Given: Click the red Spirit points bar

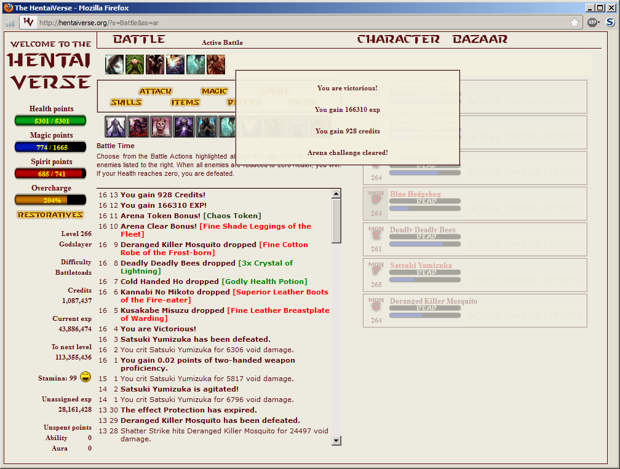Looking at the screenshot, I should pos(50,174).
